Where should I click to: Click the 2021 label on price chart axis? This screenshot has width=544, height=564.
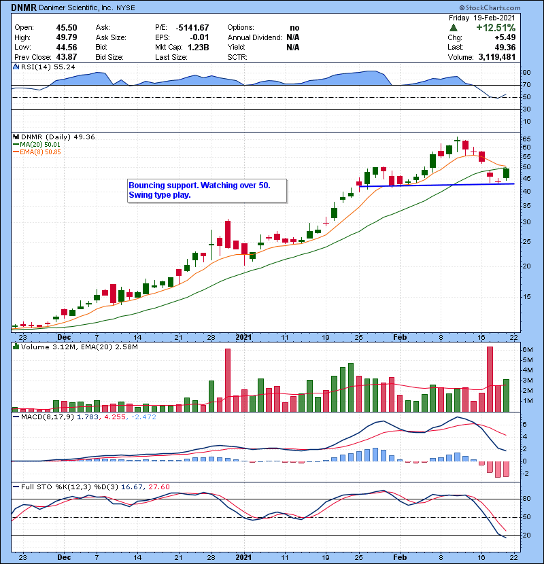[x=243, y=338]
